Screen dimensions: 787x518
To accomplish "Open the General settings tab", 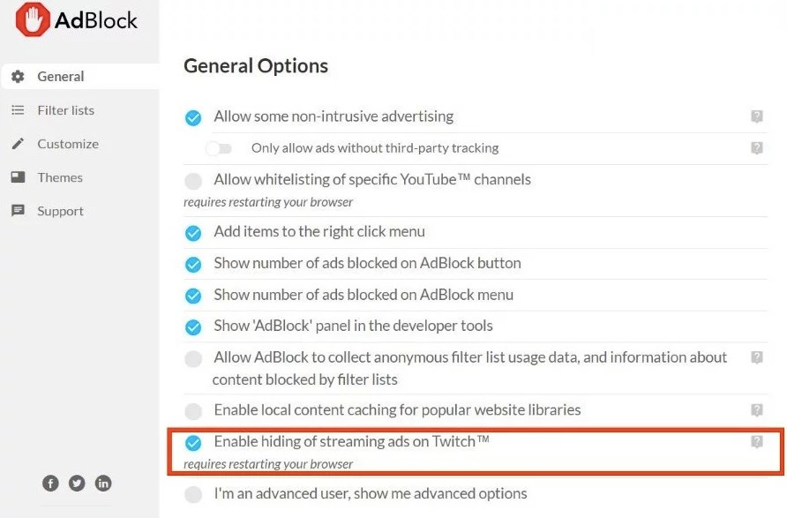I will coord(60,77).
